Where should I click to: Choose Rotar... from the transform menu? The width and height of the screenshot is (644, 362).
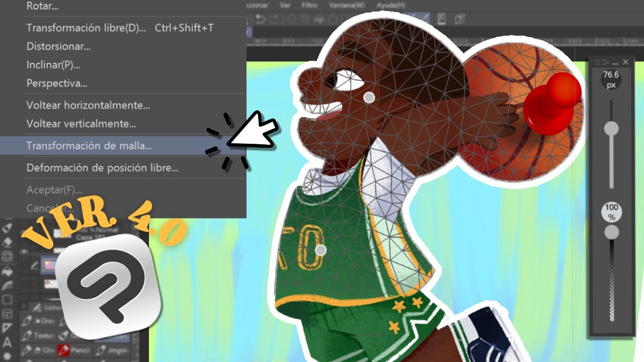(42, 7)
